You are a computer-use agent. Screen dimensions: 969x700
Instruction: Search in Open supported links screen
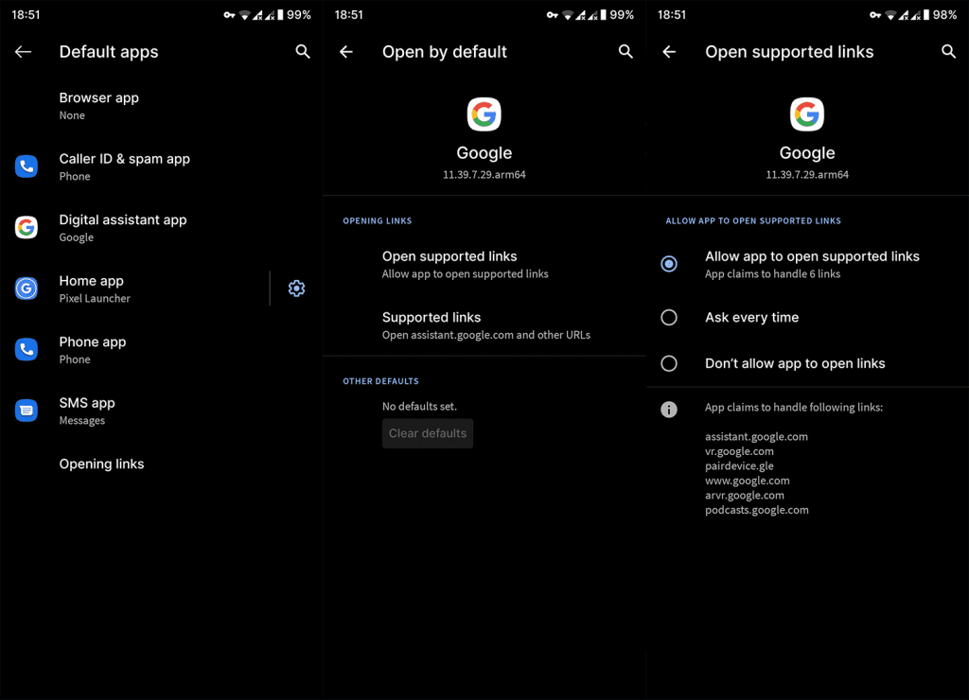(949, 51)
